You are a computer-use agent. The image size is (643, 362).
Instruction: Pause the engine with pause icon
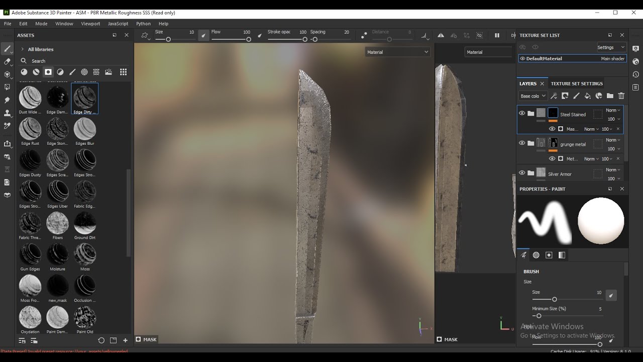pos(497,35)
